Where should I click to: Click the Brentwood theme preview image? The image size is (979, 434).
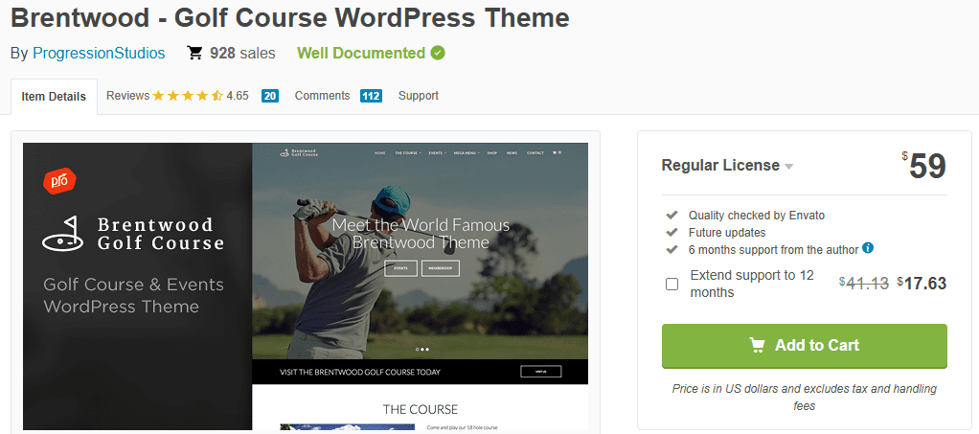306,286
